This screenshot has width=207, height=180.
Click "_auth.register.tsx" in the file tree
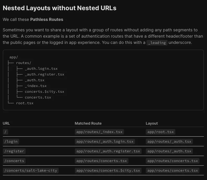click(x=44, y=74)
